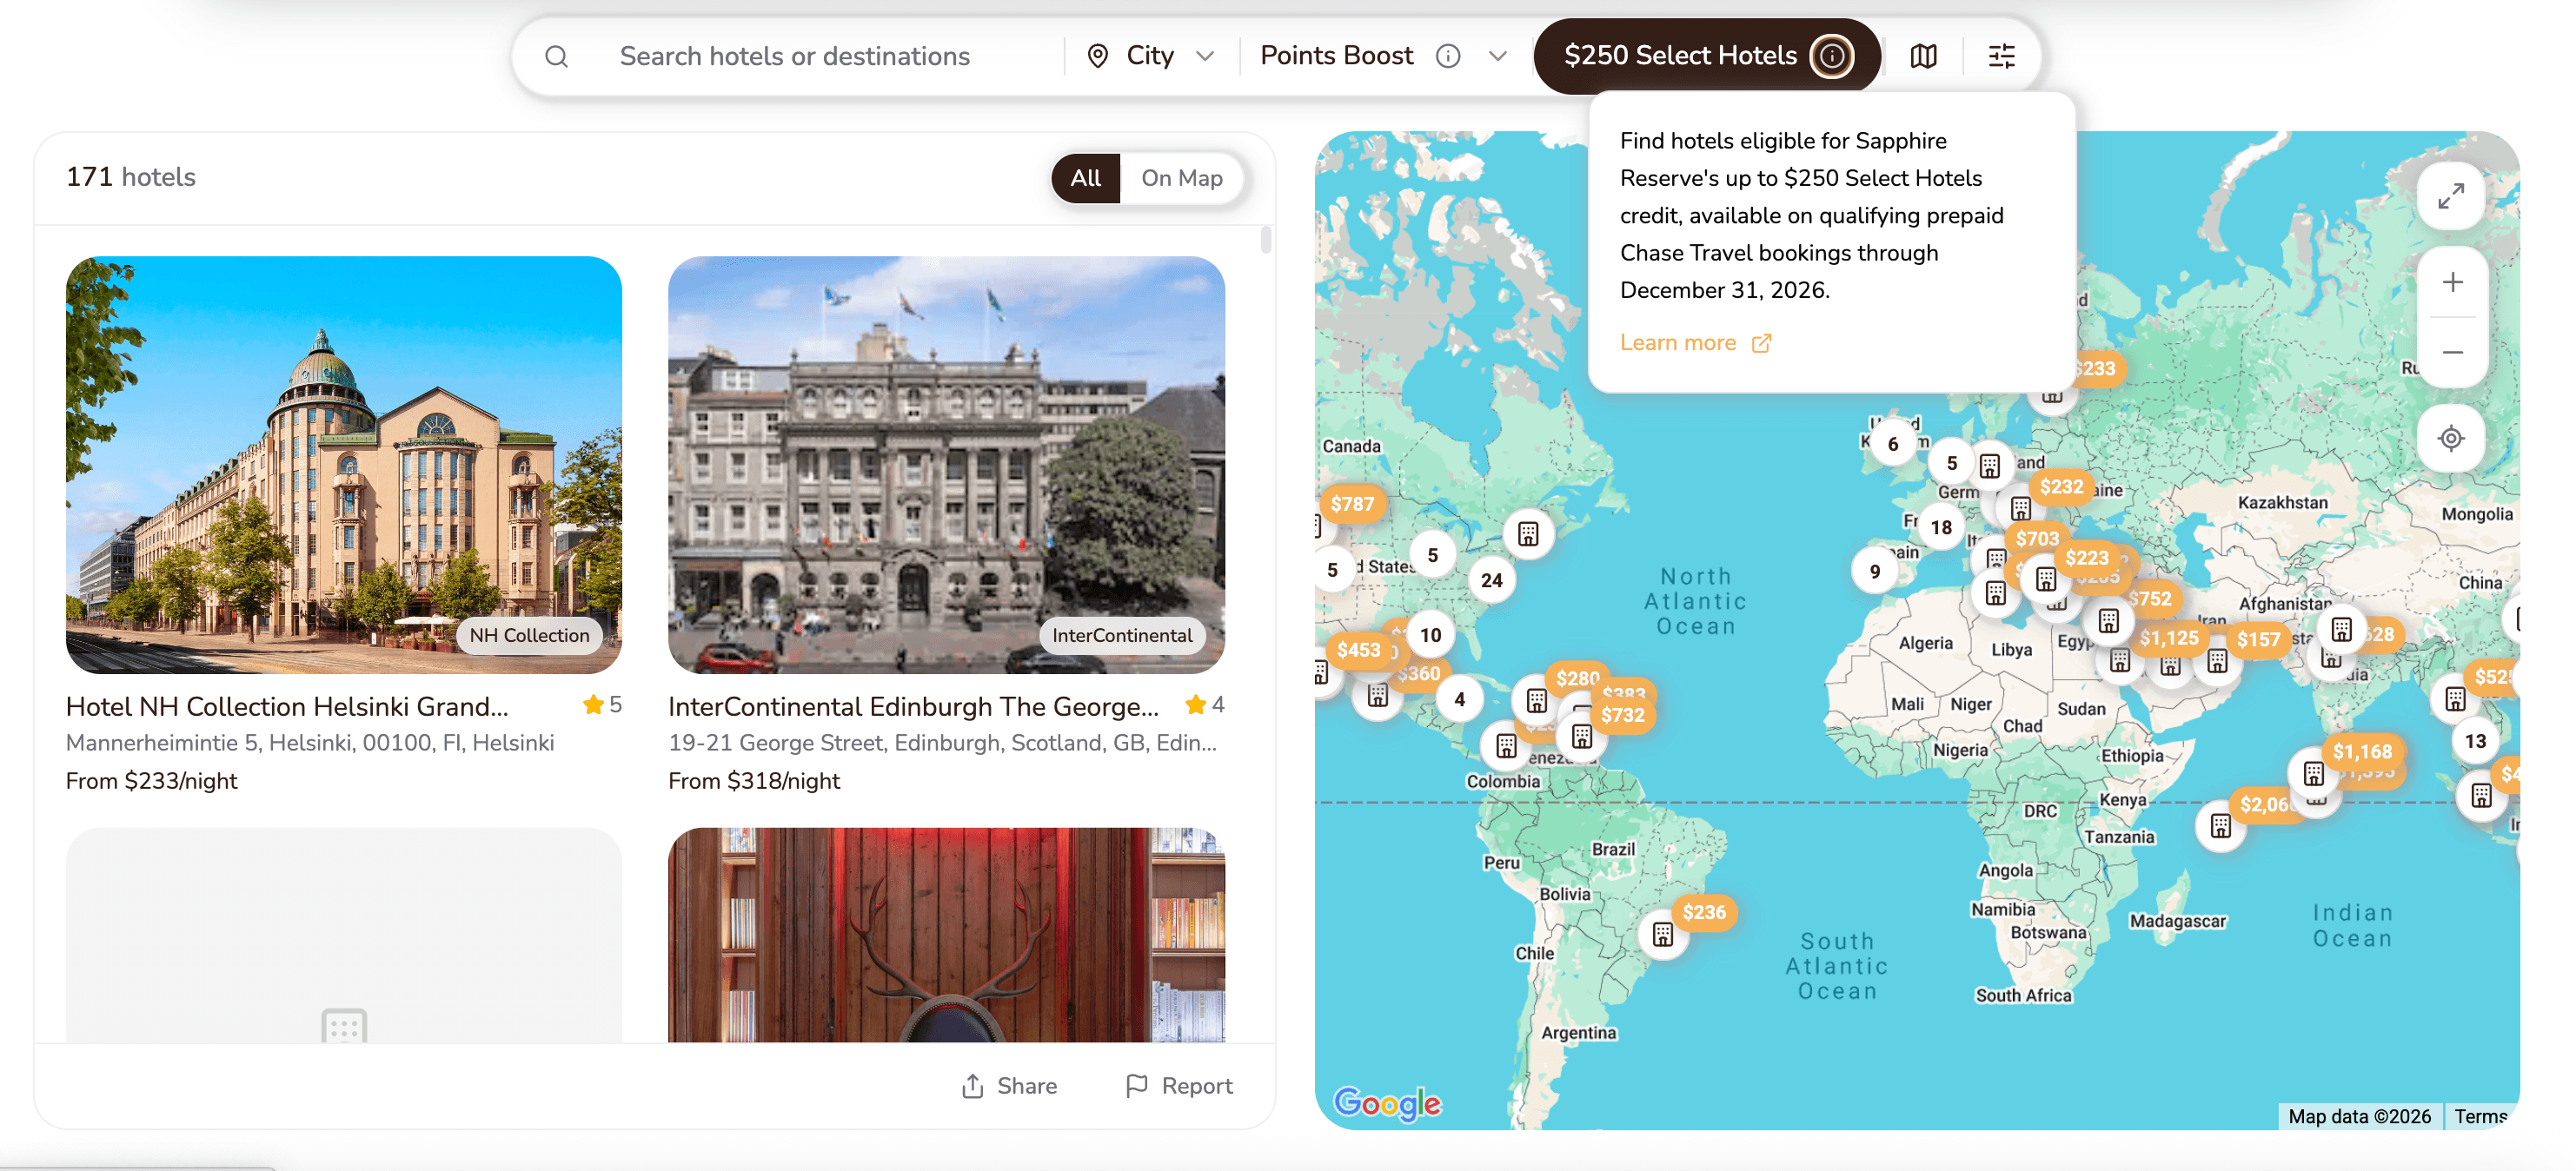Select the cluster marker showing 18
This screenshot has height=1171, width=2576.
(1941, 527)
